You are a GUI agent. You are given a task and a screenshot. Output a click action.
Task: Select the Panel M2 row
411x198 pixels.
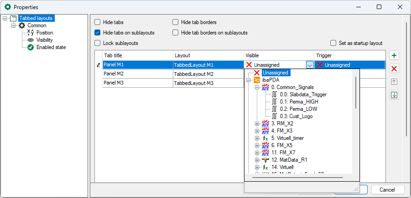(x=137, y=74)
